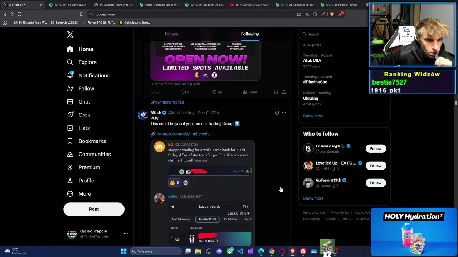Image resolution: width=458 pixels, height=257 pixels.
Task: Switch to Pedro González López browser tab
Action: [x=159, y=5]
